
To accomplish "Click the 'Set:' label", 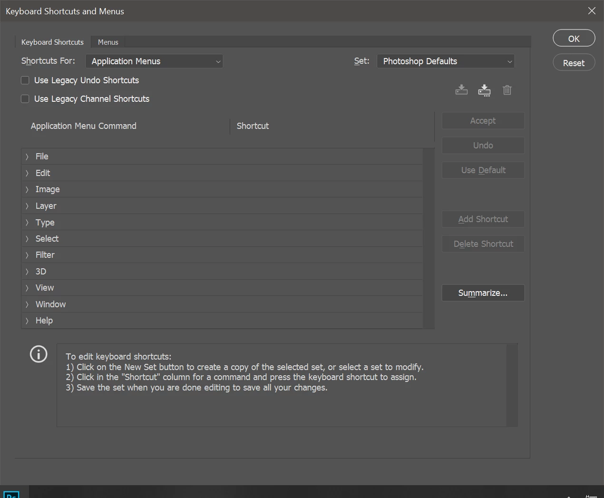I will pyautogui.click(x=361, y=61).
